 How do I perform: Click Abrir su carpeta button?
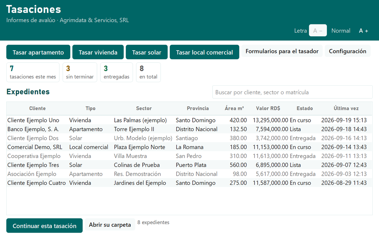110,225
